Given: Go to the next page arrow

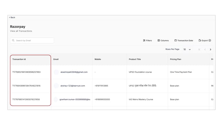Looking at the screenshot, I should point(211,49).
